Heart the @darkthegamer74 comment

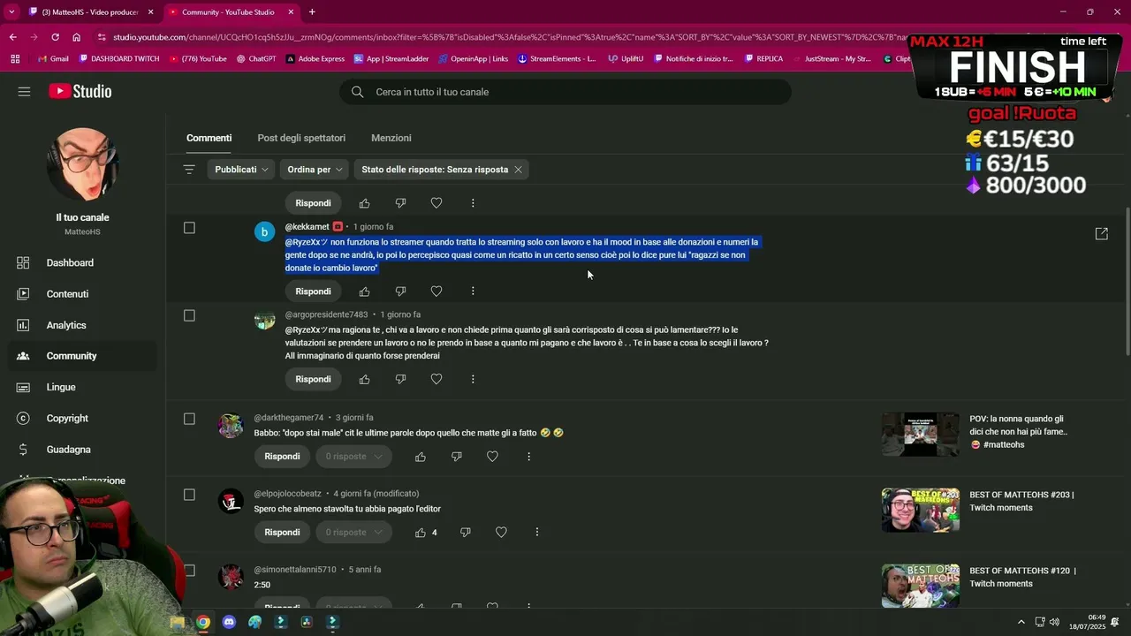(493, 457)
